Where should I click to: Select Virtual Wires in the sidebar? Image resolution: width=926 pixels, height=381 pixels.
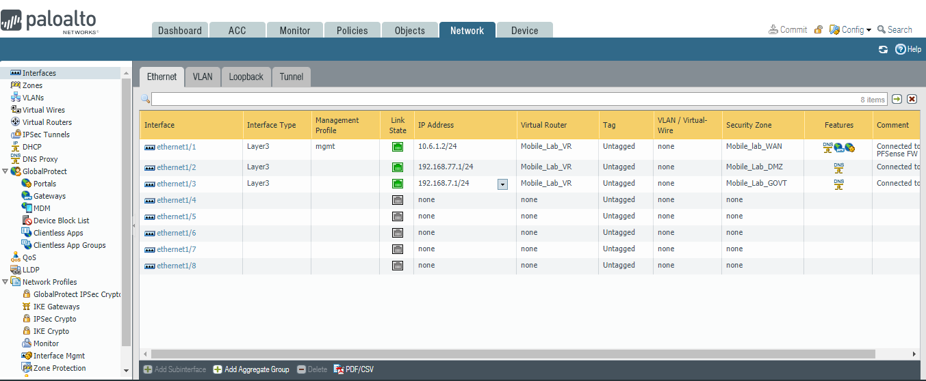pos(44,110)
